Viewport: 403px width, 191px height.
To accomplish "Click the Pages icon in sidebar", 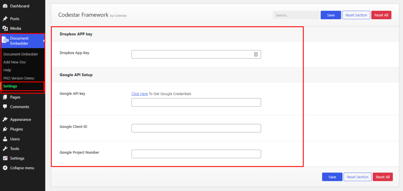I will click(x=5, y=97).
